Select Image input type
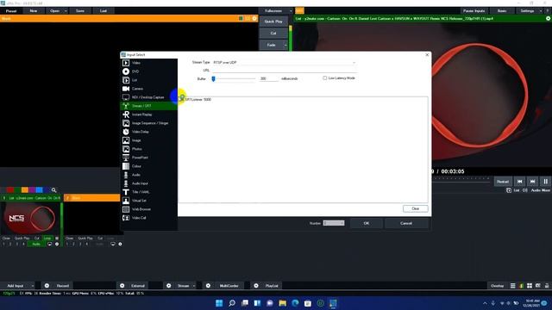The image size is (552, 310). [x=148, y=140]
